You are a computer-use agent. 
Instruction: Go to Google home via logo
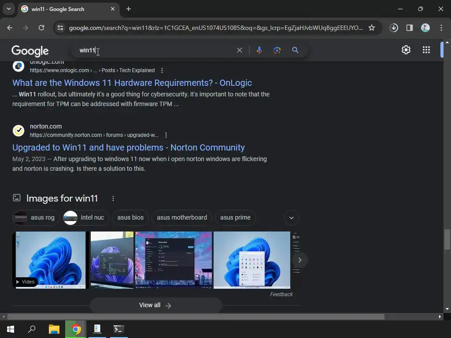(x=30, y=51)
